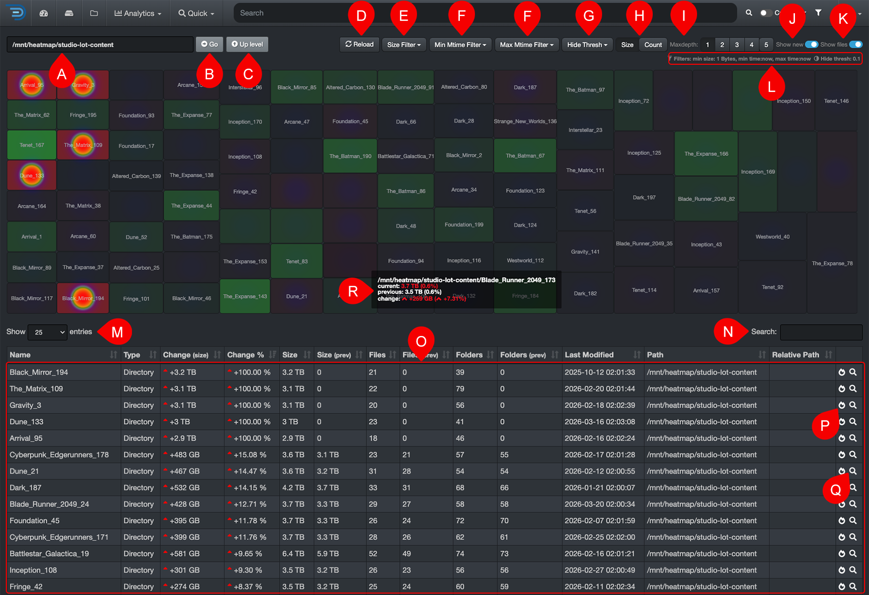Sort table by Name column arrows
Viewport: 869px width, 595px height.
(113, 355)
